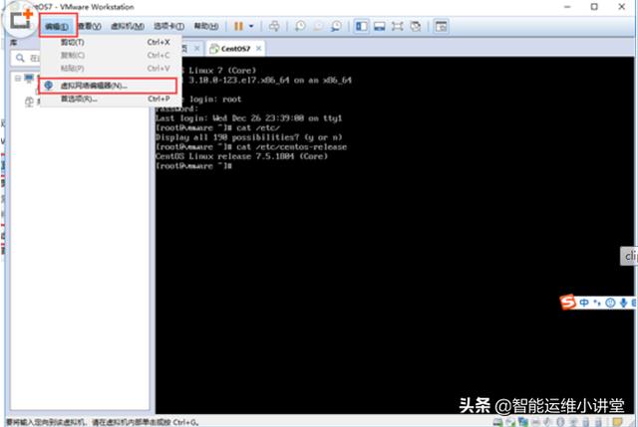Screen dimensions: 638x427
Task: Take a snapshot of the virtual machine
Action: [300, 27]
